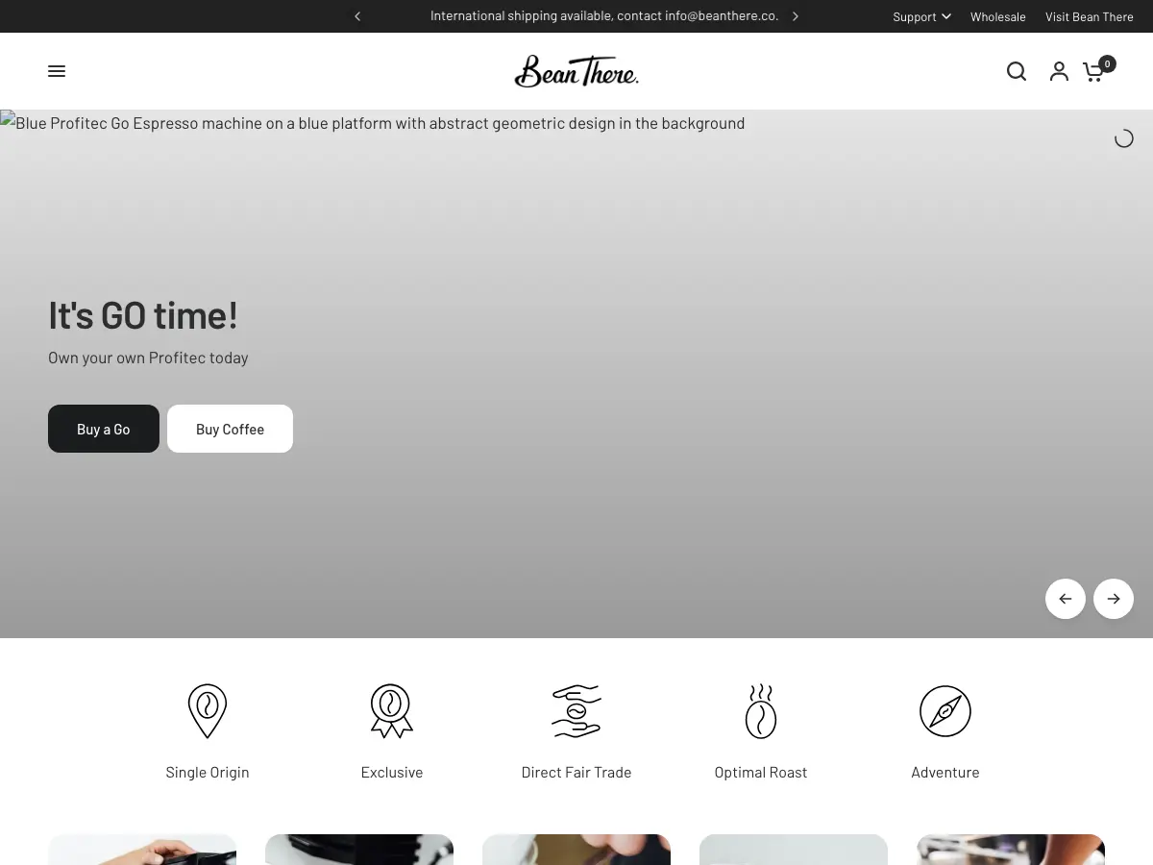Click the Blue Profitec Go alt text

tap(380, 123)
